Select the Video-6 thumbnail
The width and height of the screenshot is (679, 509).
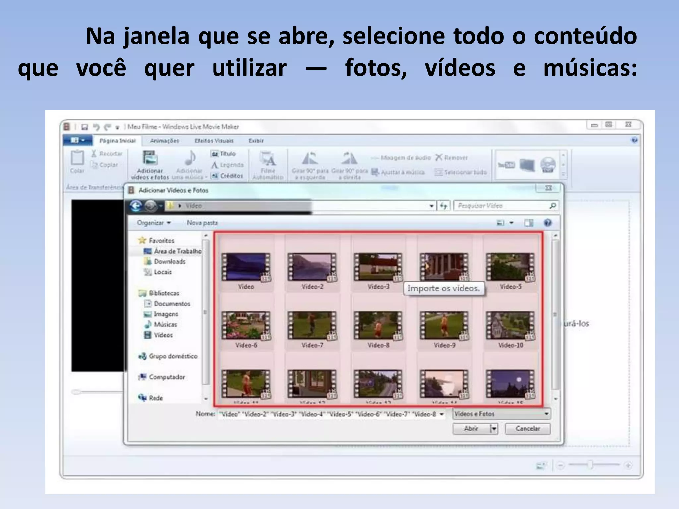246,326
